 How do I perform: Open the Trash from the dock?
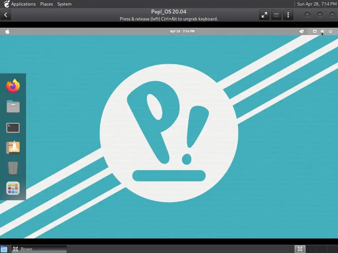point(13,168)
